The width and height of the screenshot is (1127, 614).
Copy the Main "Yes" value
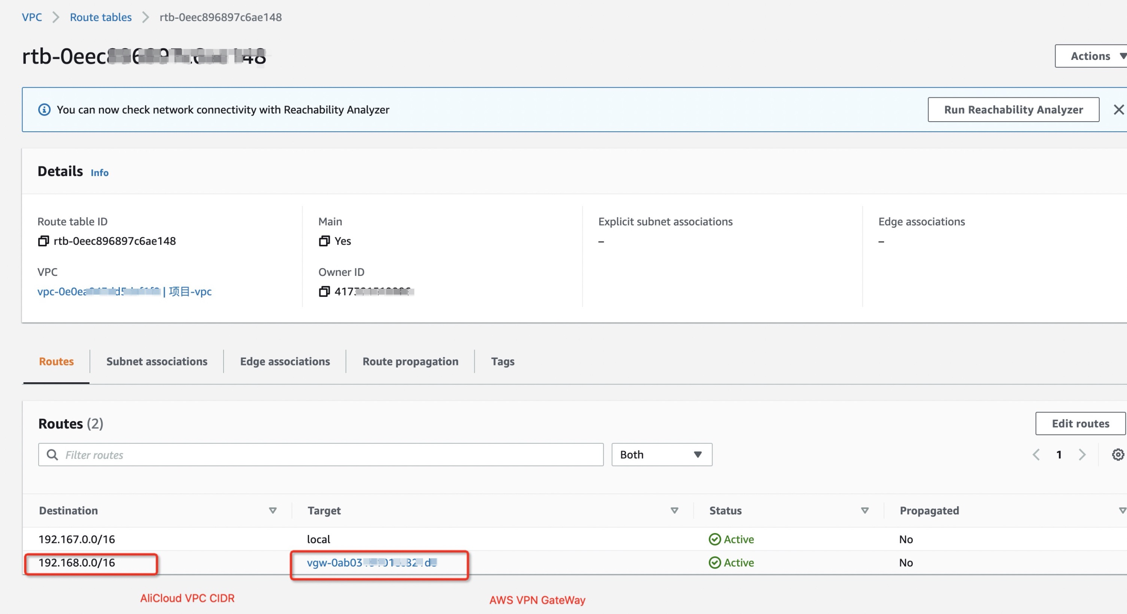coord(324,241)
